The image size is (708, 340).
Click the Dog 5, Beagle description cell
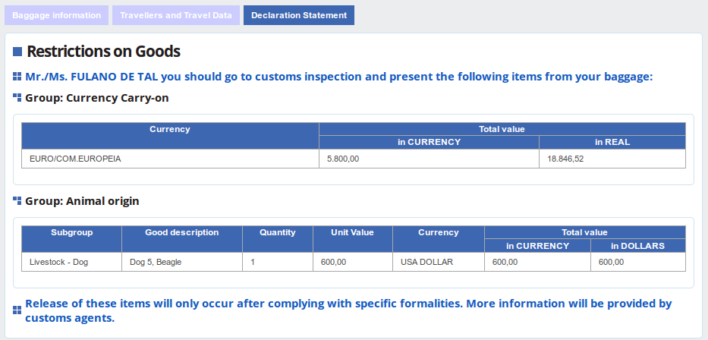(181, 262)
